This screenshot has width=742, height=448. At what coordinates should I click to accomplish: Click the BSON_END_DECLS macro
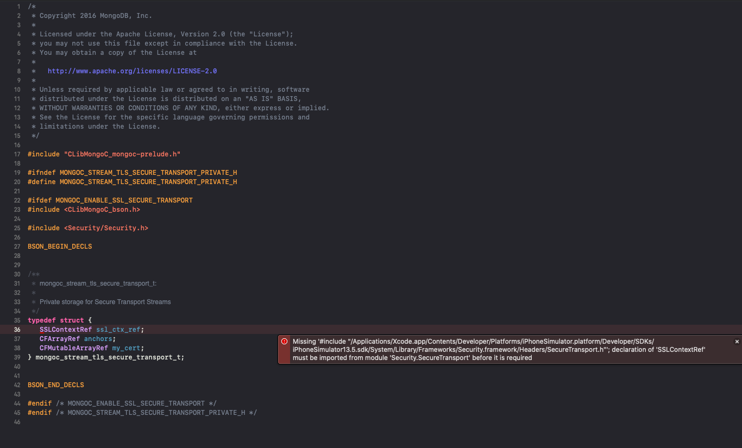56,385
